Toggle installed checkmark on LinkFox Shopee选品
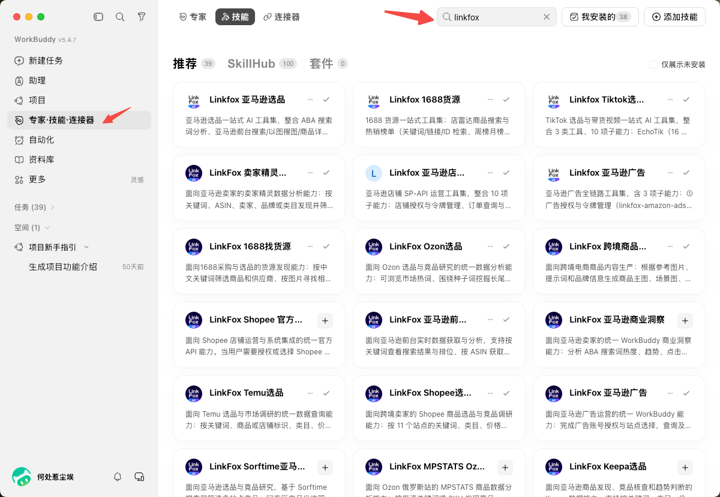This screenshot has height=497, width=720. [x=506, y=393]
